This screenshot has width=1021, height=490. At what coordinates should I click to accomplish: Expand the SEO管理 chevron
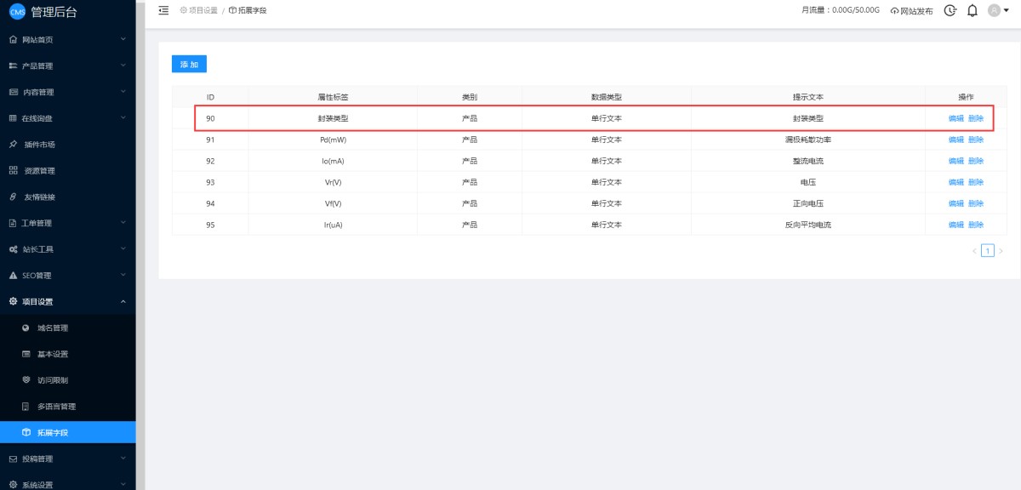click(x=123, y=275)
